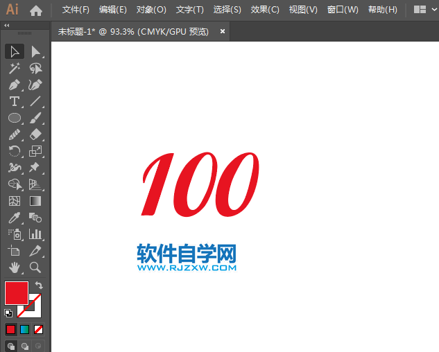Screen dimensions: 439x352
Task: Select the Column Graph tool
Action: click(x=35, y=234)
